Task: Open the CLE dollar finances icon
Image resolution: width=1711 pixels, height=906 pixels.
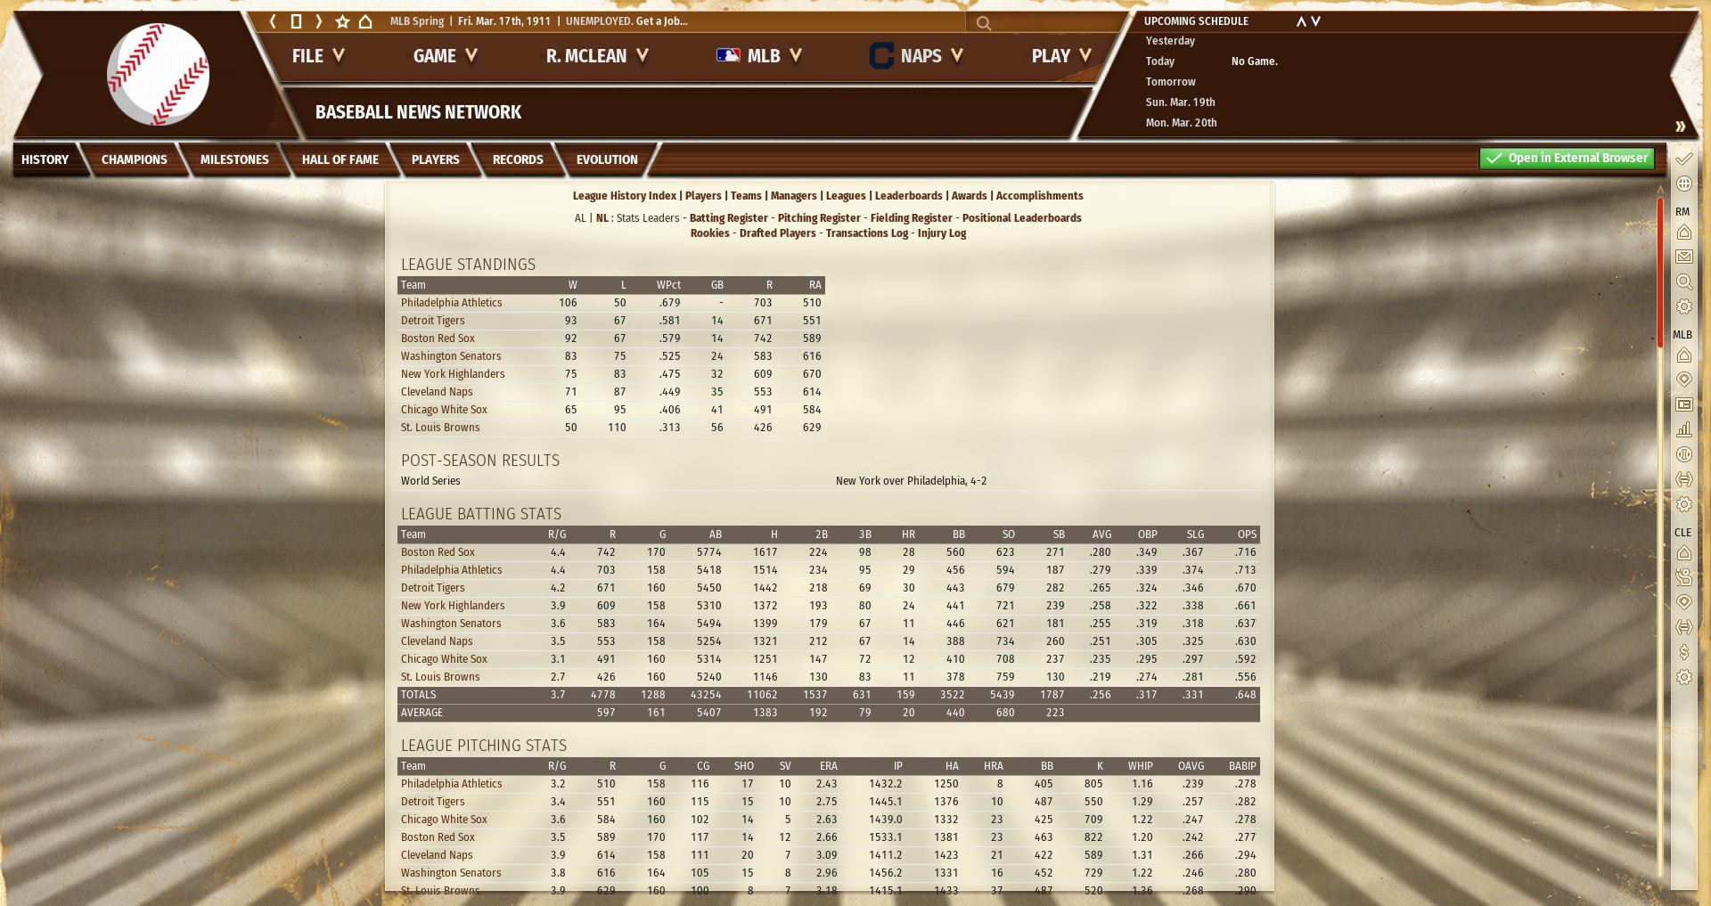Action: (1683, 652)
